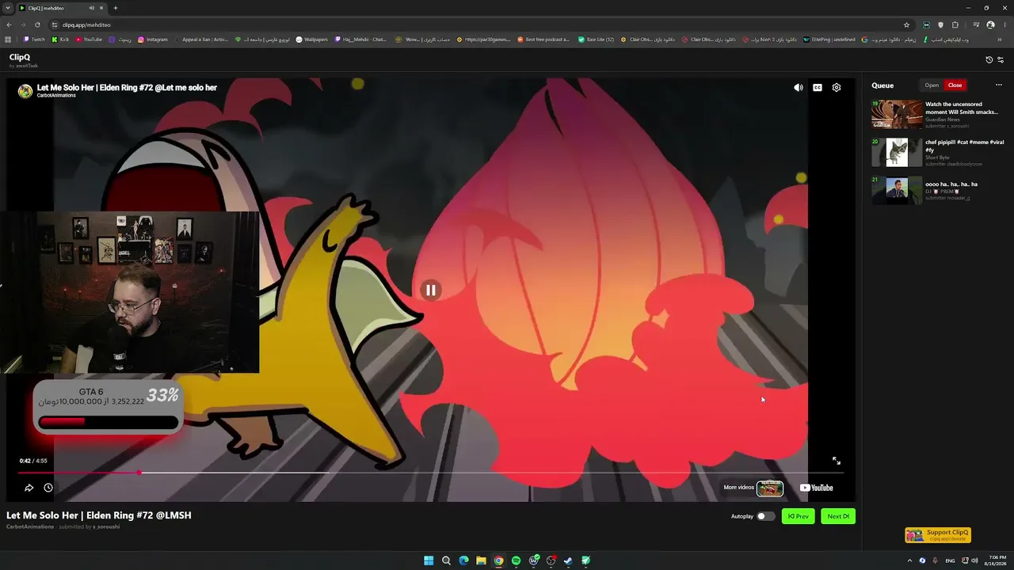Select the Will Smith clip thumbnail in queue
Viewport: 1014px width, 570px height.
[897, 114]
